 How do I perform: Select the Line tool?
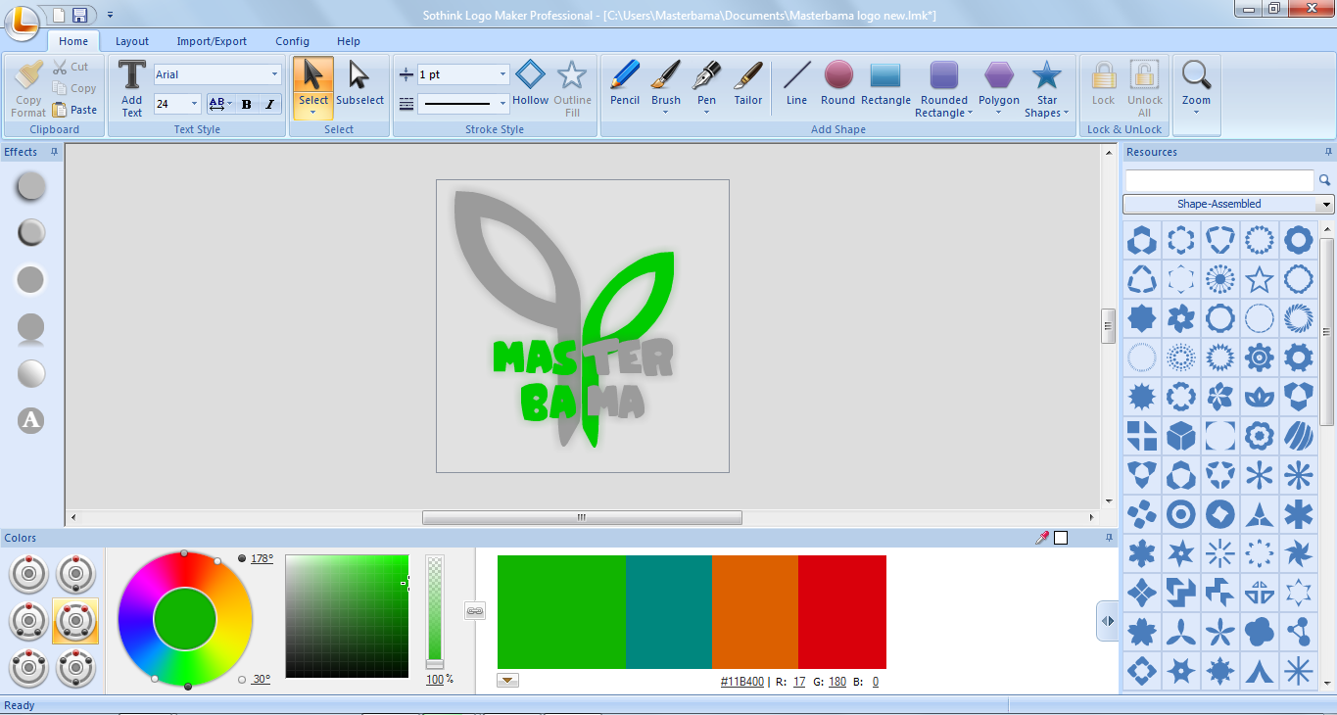coord(795,86)
